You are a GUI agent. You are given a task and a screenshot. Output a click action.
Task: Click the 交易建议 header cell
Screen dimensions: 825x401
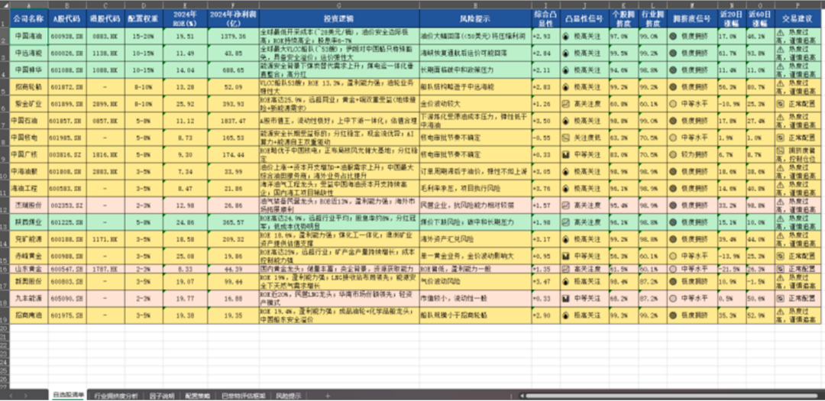coord(797,18)
